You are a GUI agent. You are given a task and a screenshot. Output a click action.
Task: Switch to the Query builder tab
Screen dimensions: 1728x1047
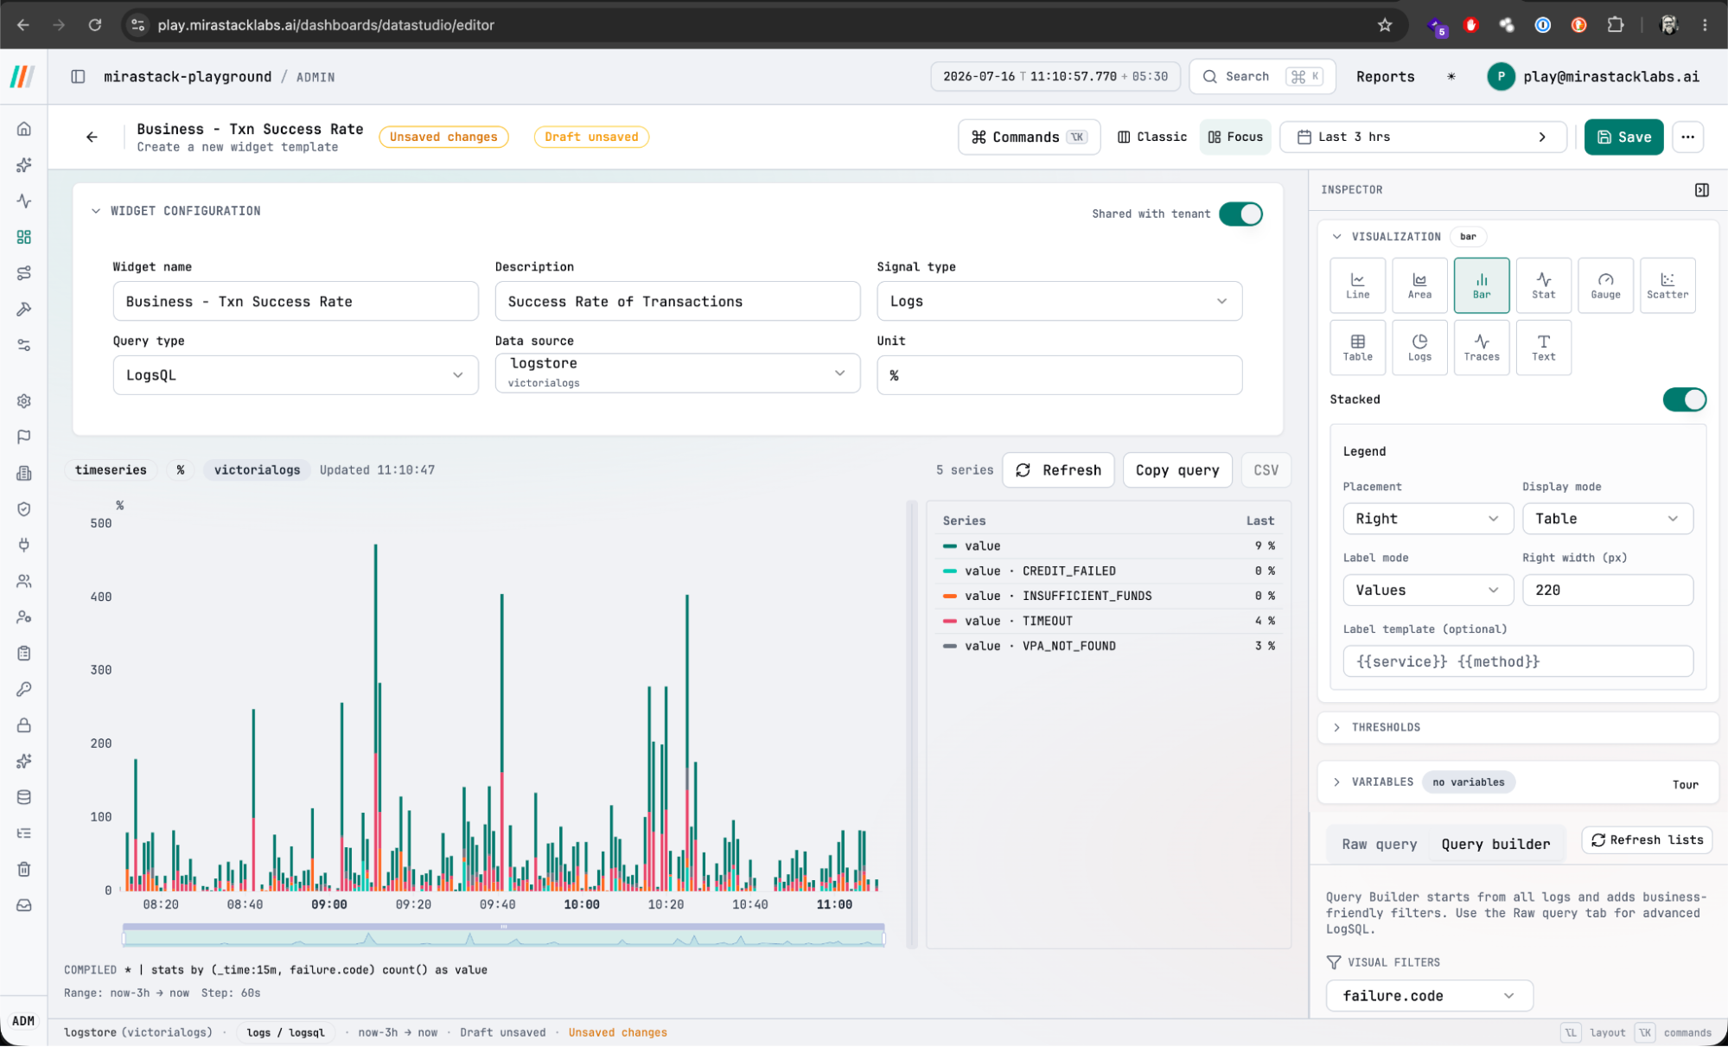(1495, 845)
